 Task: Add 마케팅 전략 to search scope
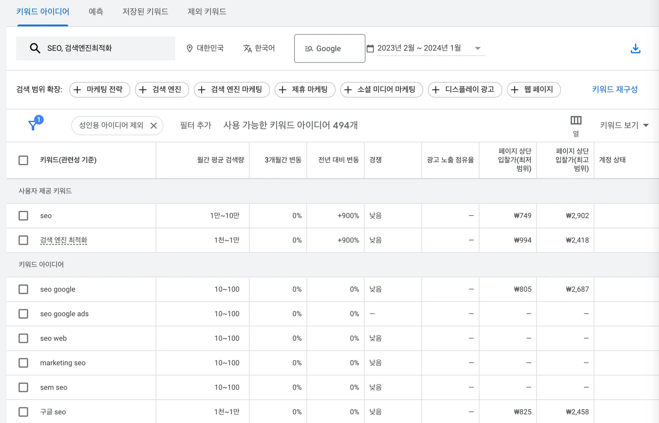[100, 90]
